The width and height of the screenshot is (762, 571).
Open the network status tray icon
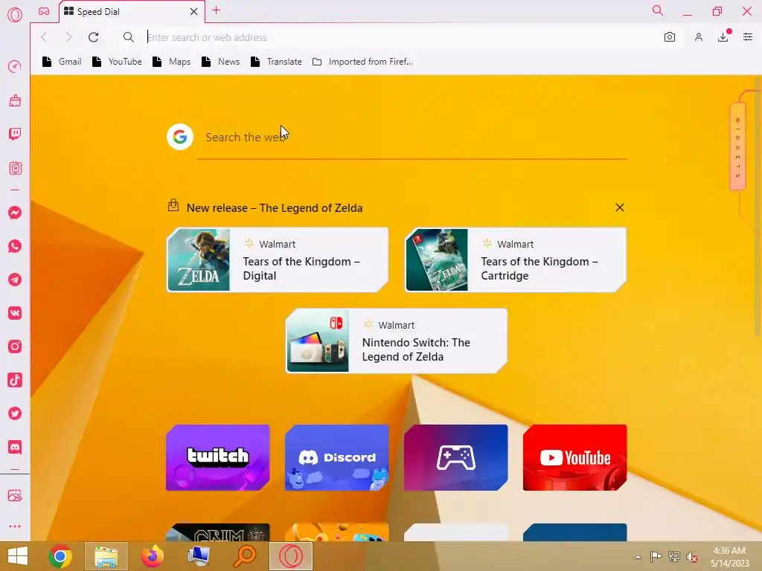tap(674, 557)
